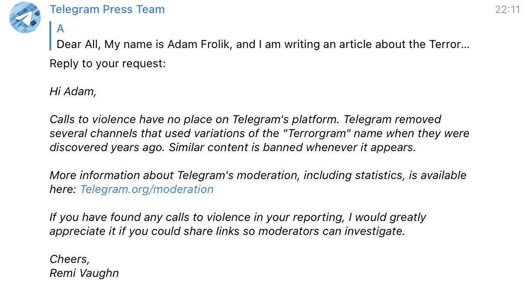Click the 'Hi Adam,' greeting line
The width and height of the screenshot is (525, 283).
73,92
